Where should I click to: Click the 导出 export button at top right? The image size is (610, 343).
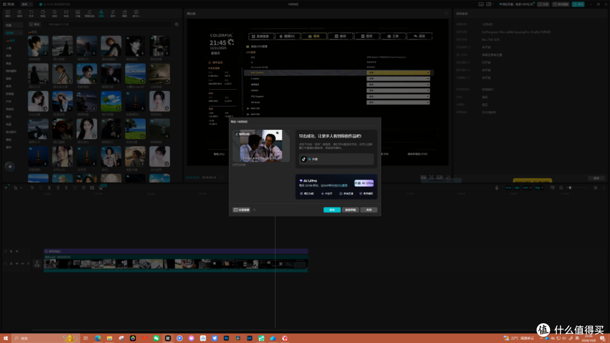click(x=578, y=5)
